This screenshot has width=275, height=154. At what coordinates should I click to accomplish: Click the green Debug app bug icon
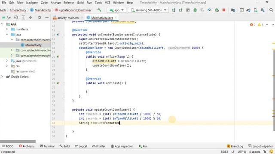(195, 10)
